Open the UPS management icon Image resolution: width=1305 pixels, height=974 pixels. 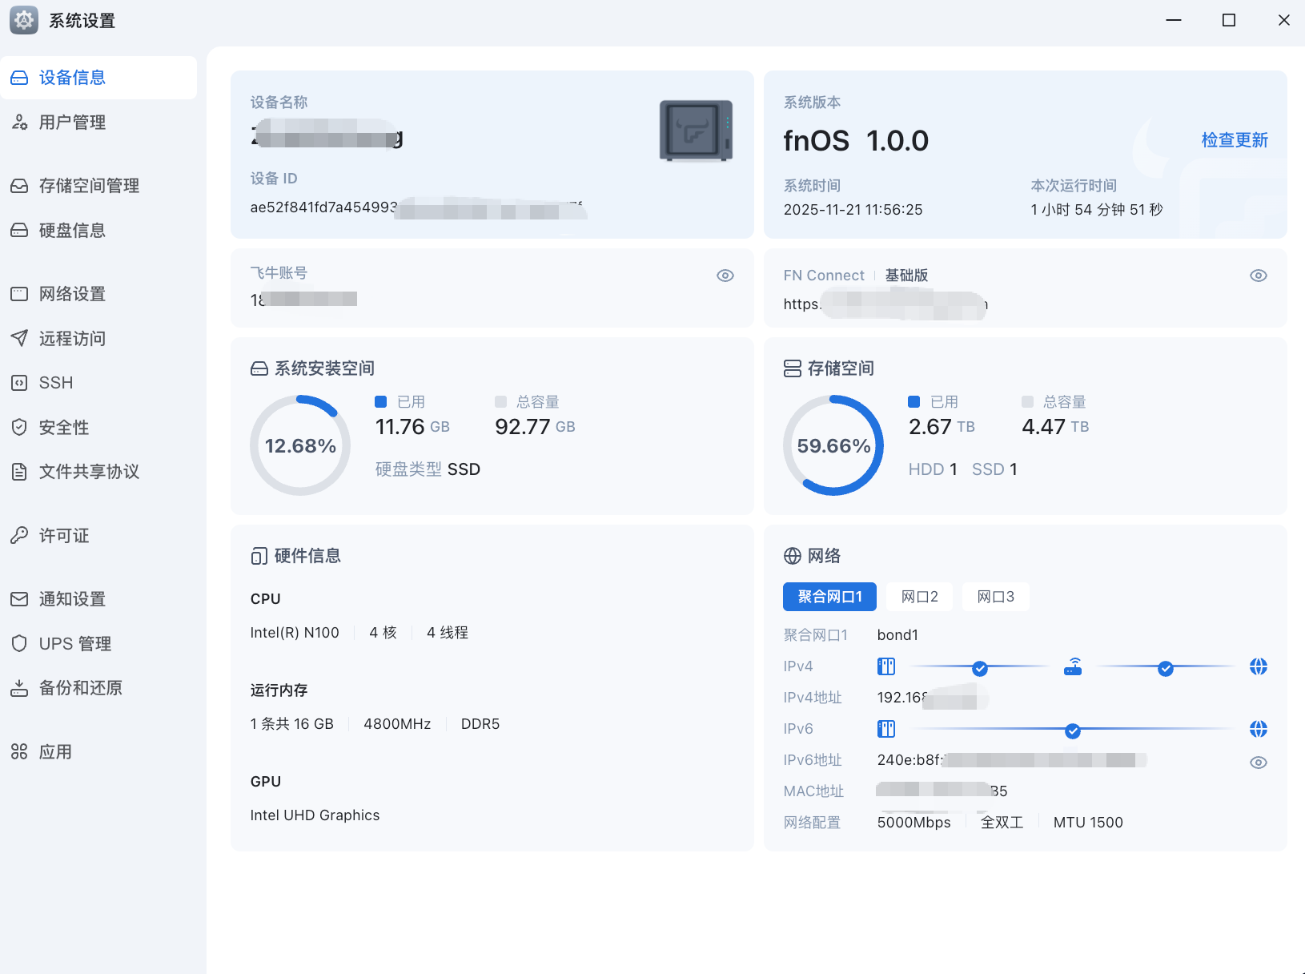tap(19, 644)
